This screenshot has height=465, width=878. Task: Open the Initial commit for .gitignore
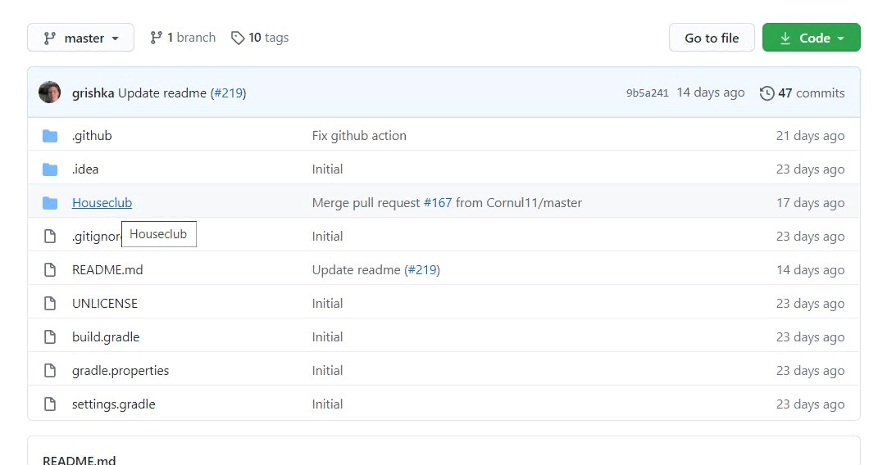click(x=328, y=237)
